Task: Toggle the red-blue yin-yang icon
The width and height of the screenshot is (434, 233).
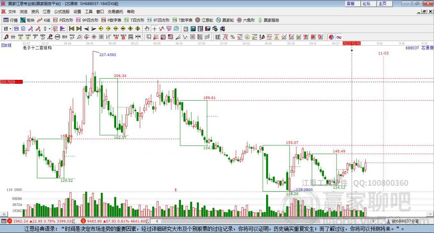Action: pos(331,37)
